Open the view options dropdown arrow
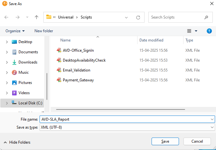The height and width of the screenshot is (150, 216). pos(196,31)
